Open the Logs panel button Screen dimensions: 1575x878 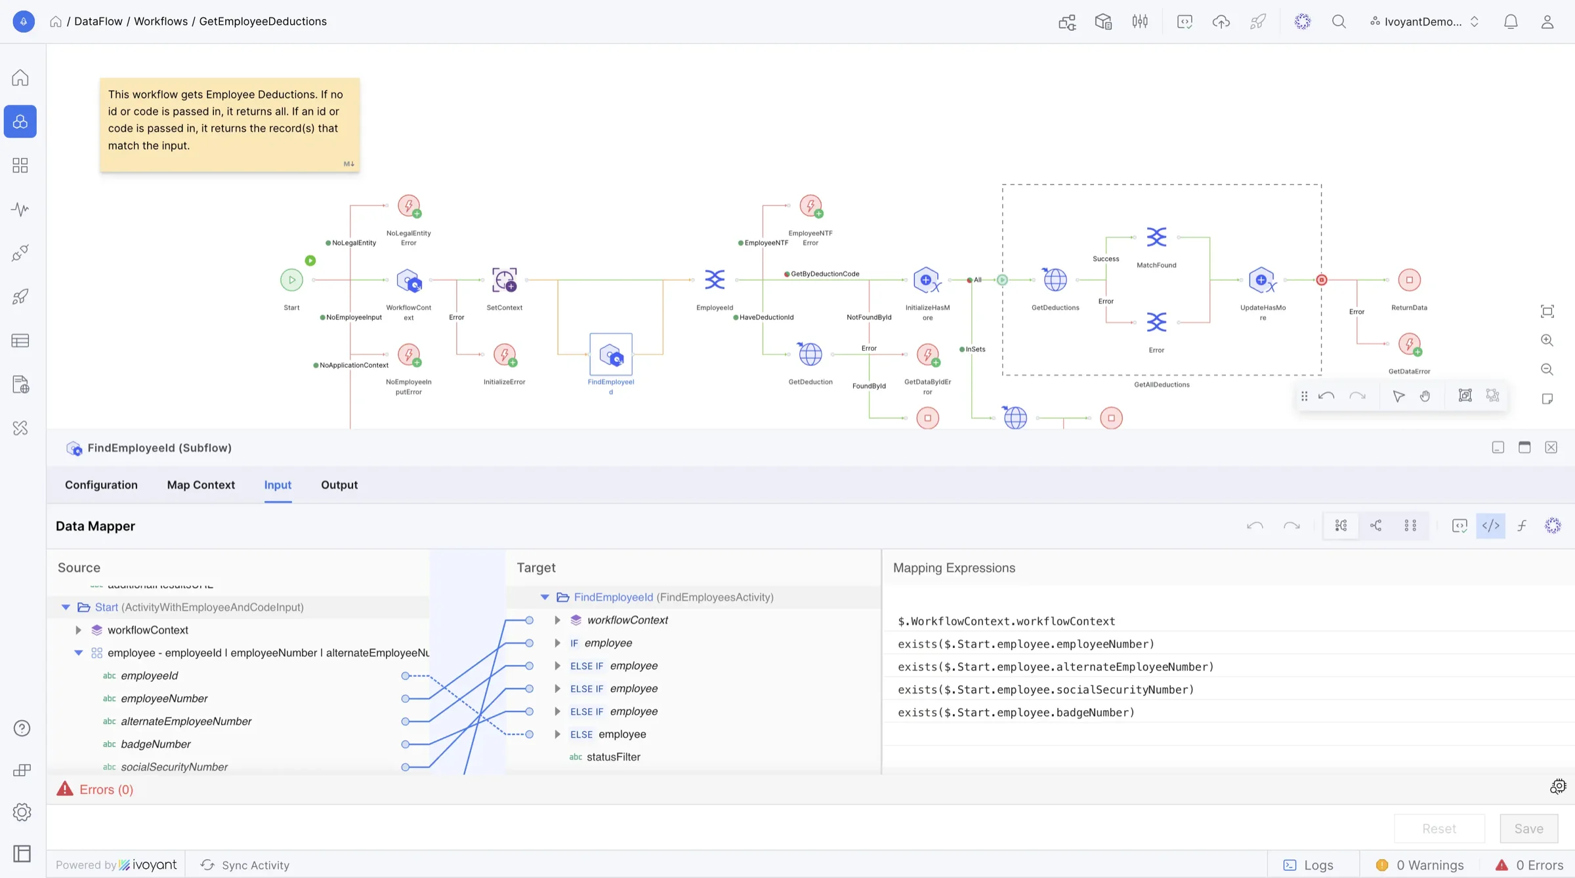(x=1309, y=865)
